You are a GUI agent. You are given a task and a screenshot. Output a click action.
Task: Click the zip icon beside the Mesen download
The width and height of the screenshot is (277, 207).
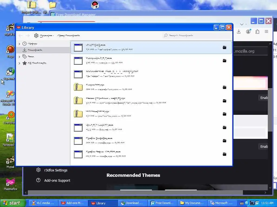78,101
